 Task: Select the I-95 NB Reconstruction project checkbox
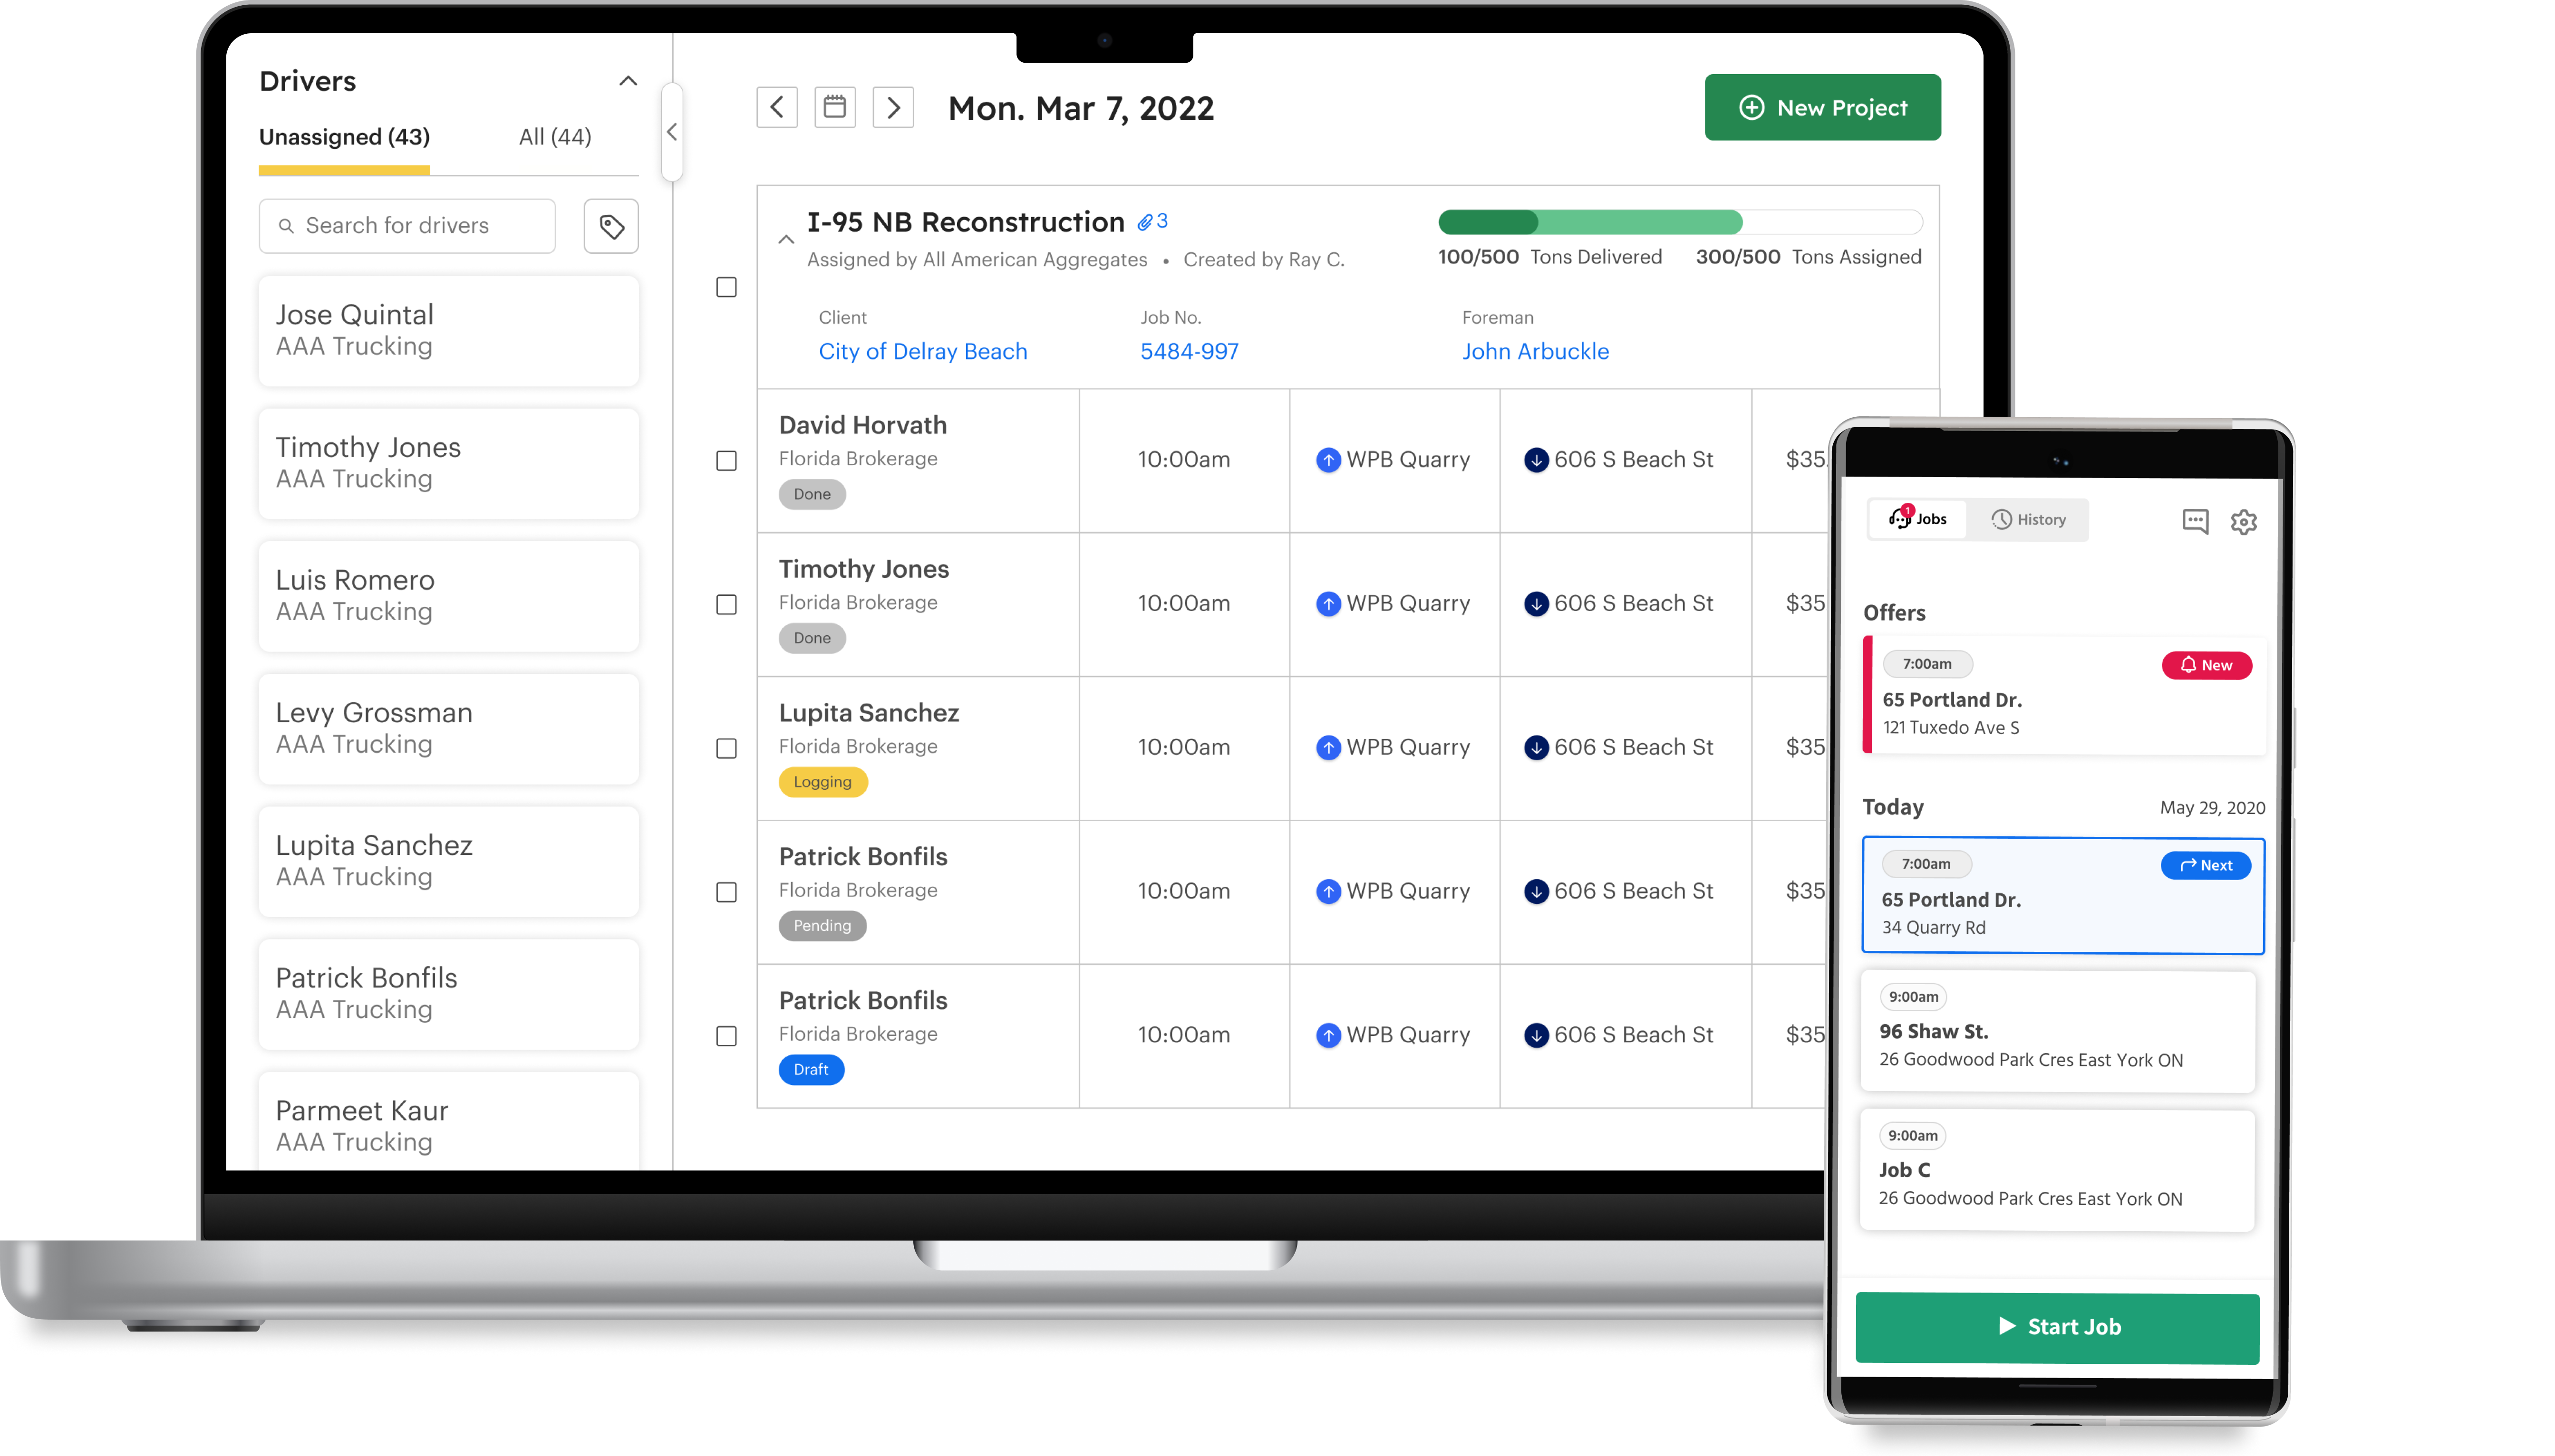(x=726, y=287)
